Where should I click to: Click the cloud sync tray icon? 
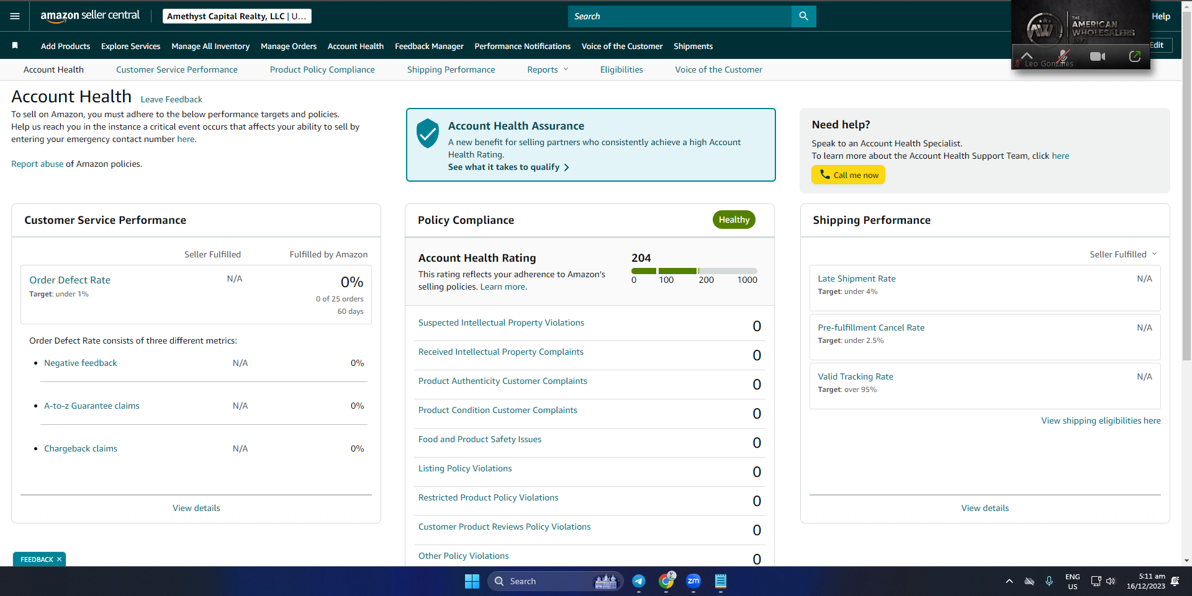1029,581
